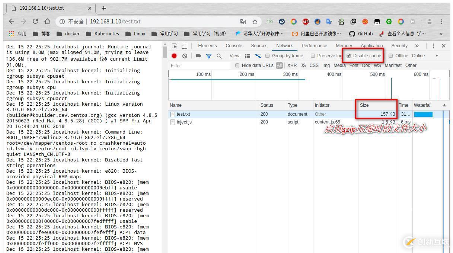Expand the docker bookmark folder
Viewport: 453px width, 253px height.
point(68,33)
